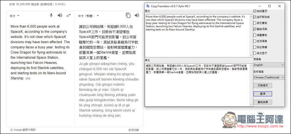
Task: Open the 中文（繁體）target language dropdown
Action: [x=88, y=16]
